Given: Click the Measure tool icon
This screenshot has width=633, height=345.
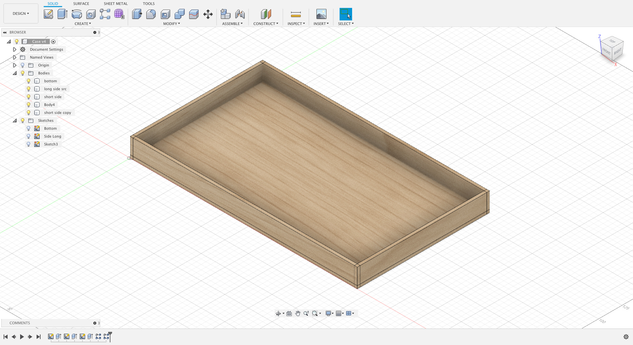Looking at the screenshot, I should pos(296,14).
